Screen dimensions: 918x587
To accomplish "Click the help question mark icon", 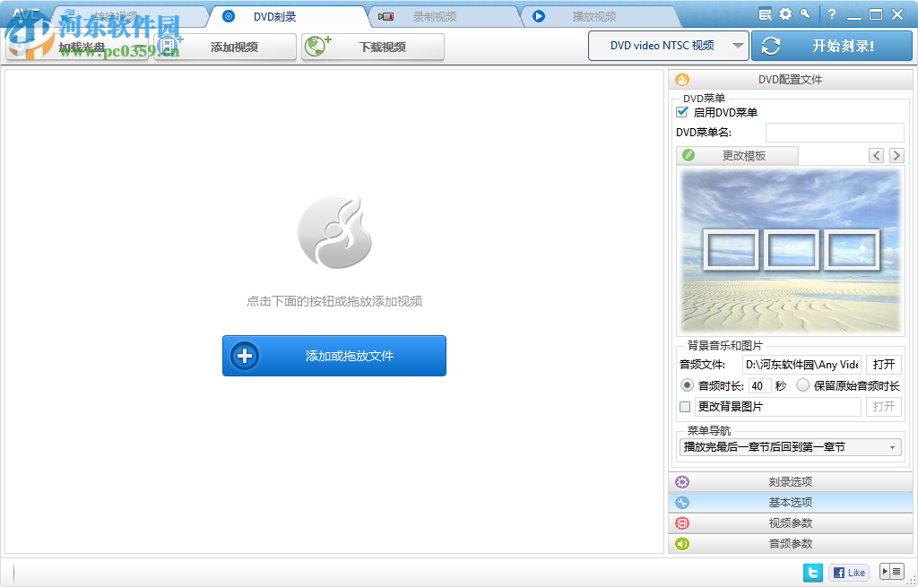I will click(832, 13).
